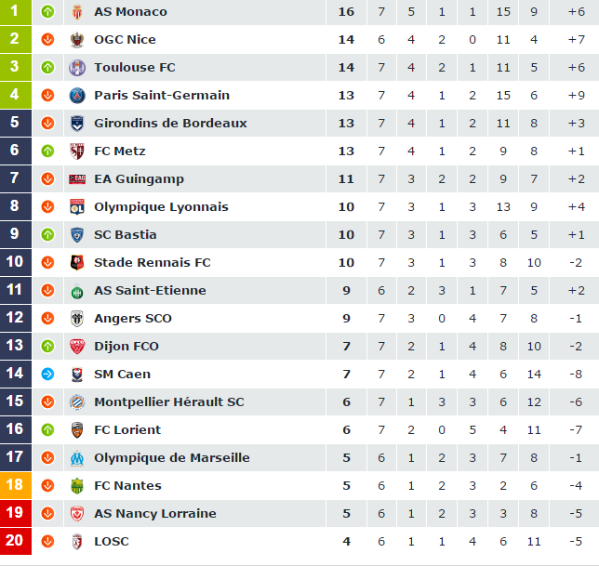599x566 pixels.
Task: Open the FC Metz team link
Action: click(x=120, y=151)
